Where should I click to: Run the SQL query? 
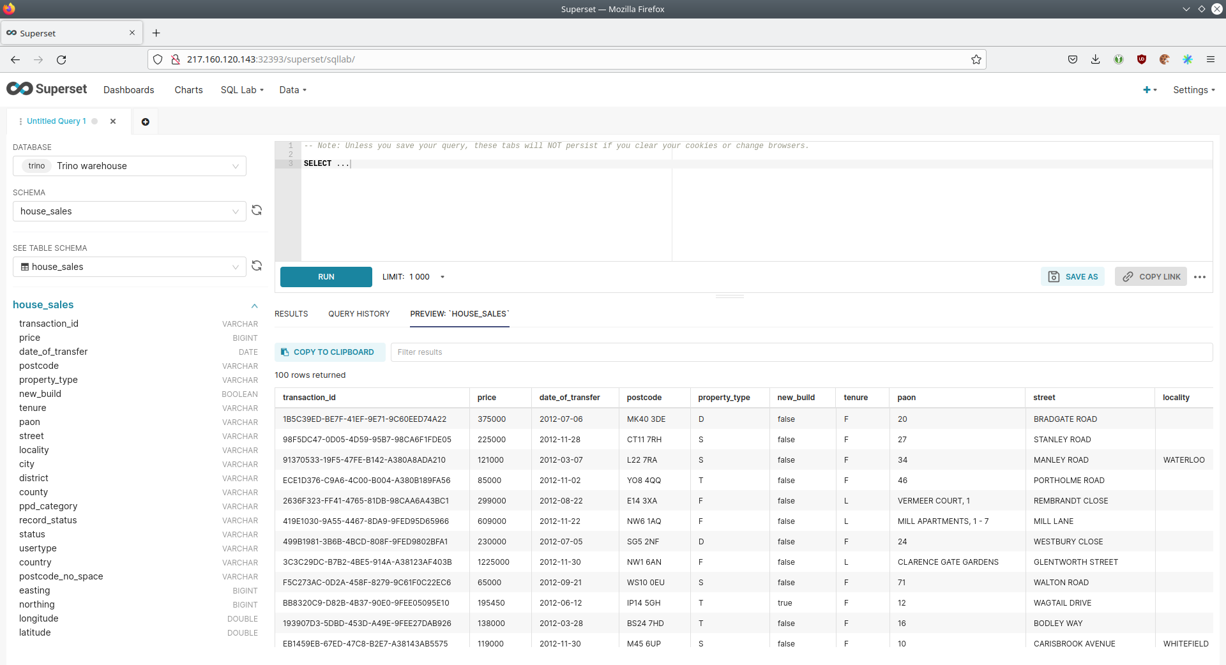click(326, 277)
